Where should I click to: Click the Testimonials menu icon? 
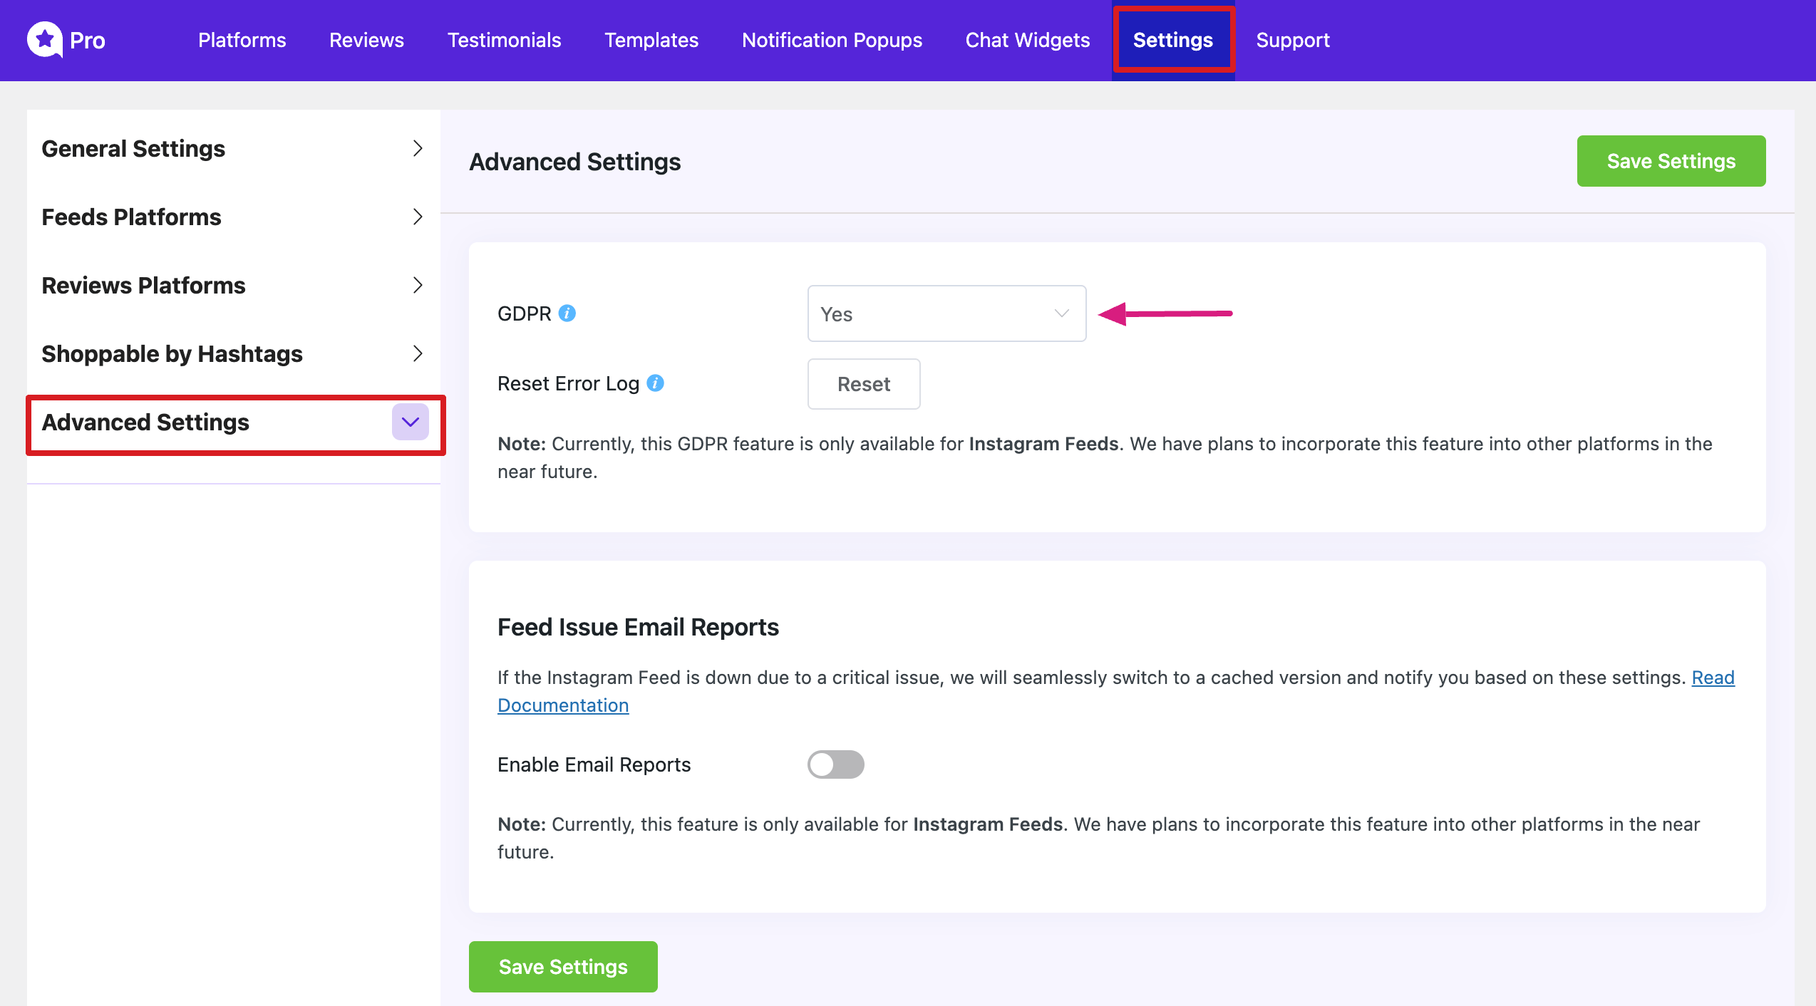504,40
